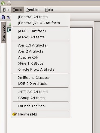Open the Desktop menu

pyautogui.click(x=34, y=10)
